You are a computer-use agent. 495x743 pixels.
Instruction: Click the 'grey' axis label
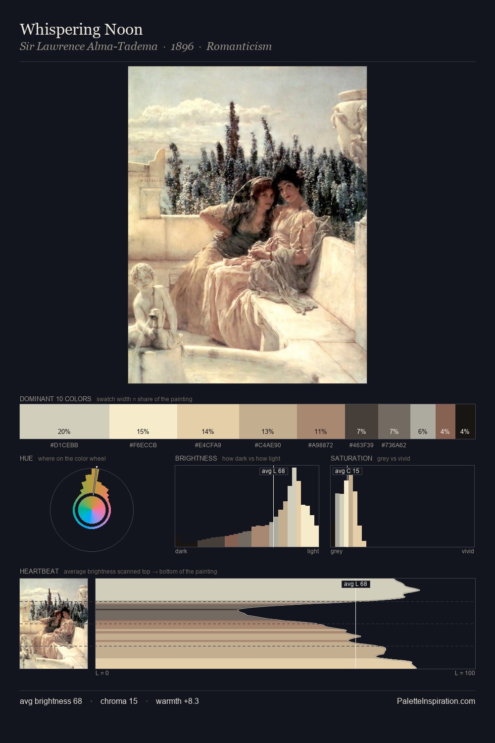click(x=337, y=551)
